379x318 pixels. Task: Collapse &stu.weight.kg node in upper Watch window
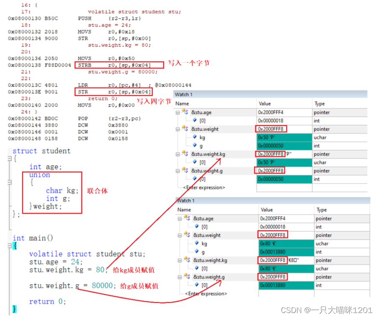[178, 154]
